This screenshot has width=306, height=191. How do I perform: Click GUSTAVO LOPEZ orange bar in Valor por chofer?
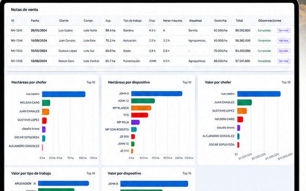click(242, 111)
